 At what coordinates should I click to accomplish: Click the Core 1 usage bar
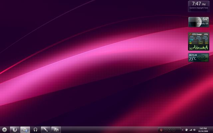point(193,42)
